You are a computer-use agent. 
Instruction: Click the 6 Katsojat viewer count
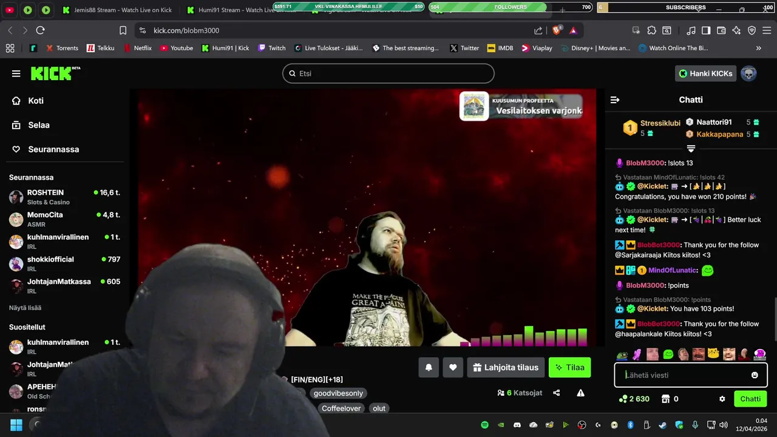click(x=520, y=393)
